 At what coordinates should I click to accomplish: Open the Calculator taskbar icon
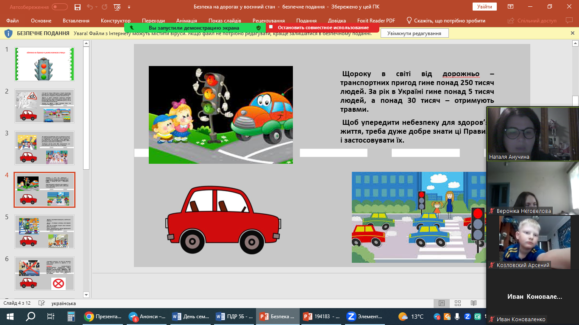coord(71,316)
